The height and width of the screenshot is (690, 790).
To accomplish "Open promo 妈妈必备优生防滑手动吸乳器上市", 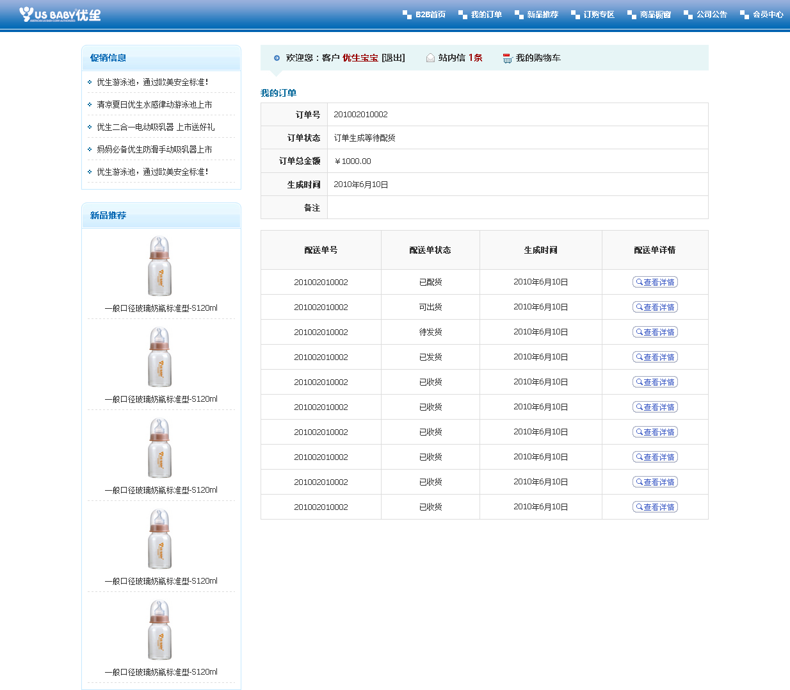I will point(154,149).
